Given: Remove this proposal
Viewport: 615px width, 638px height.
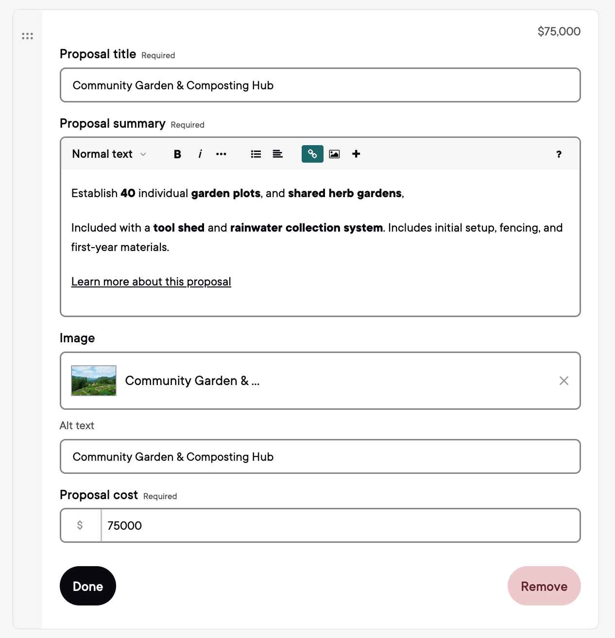Looking at the screenshot, I should click(x=544, y=586).
